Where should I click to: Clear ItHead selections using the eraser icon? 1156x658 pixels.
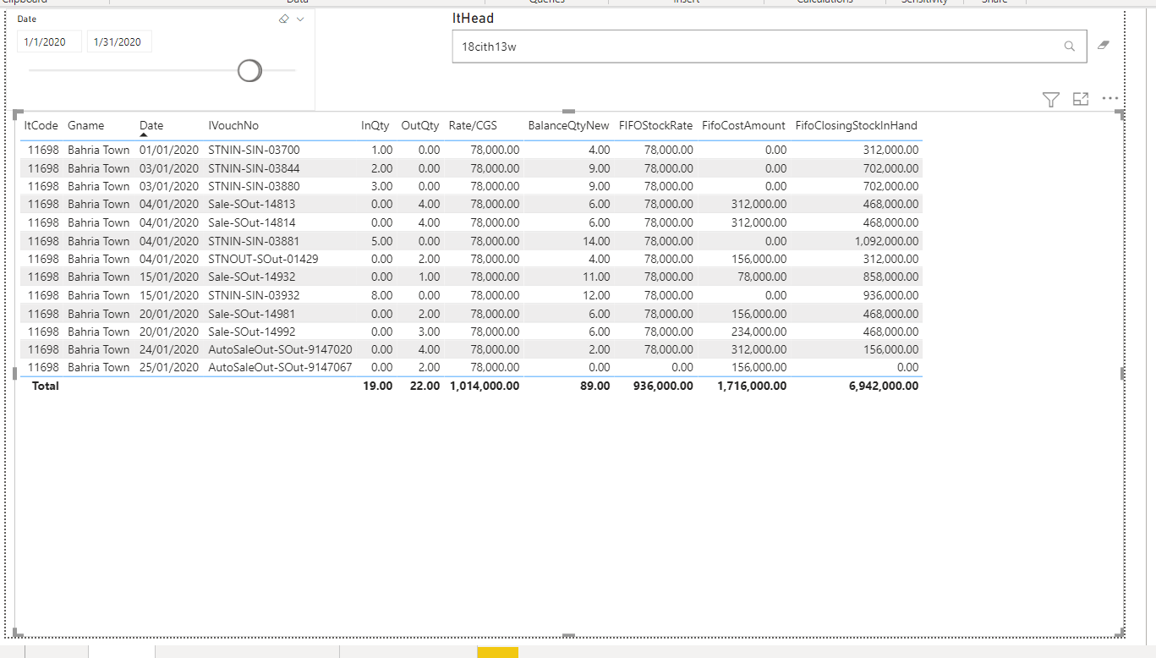point(1103,46)
